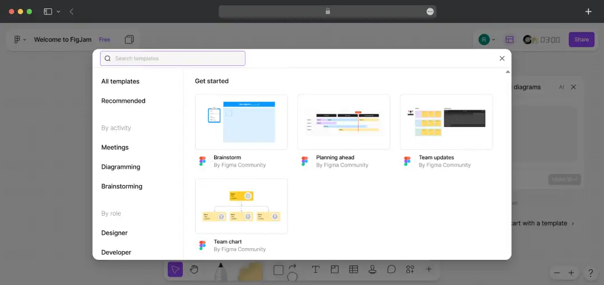Pick the marker pencil tool
604x285 pixels.
pos(221,271)
